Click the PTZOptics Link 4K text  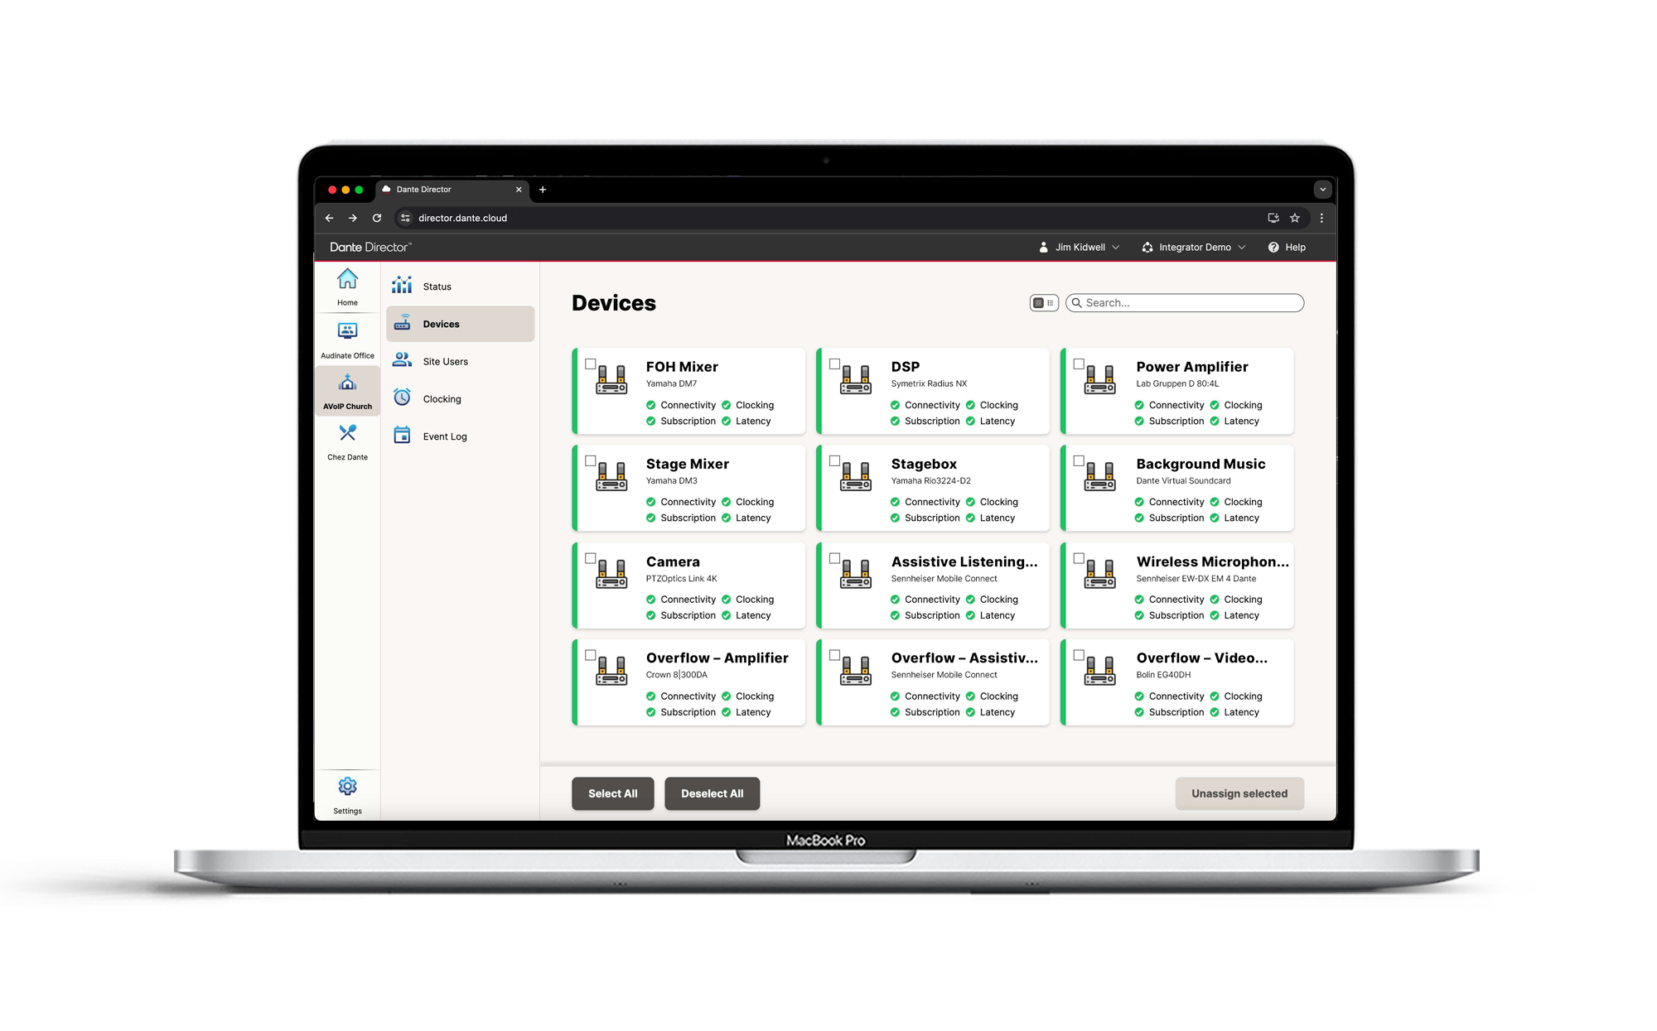(x=681, y=579)
